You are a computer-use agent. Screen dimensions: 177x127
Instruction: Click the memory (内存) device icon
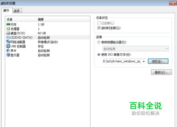point(8,24)
